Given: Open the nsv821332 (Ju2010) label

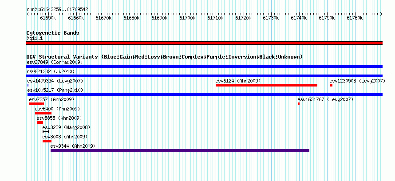Looking at the screenshot, I should coord(51,71).
